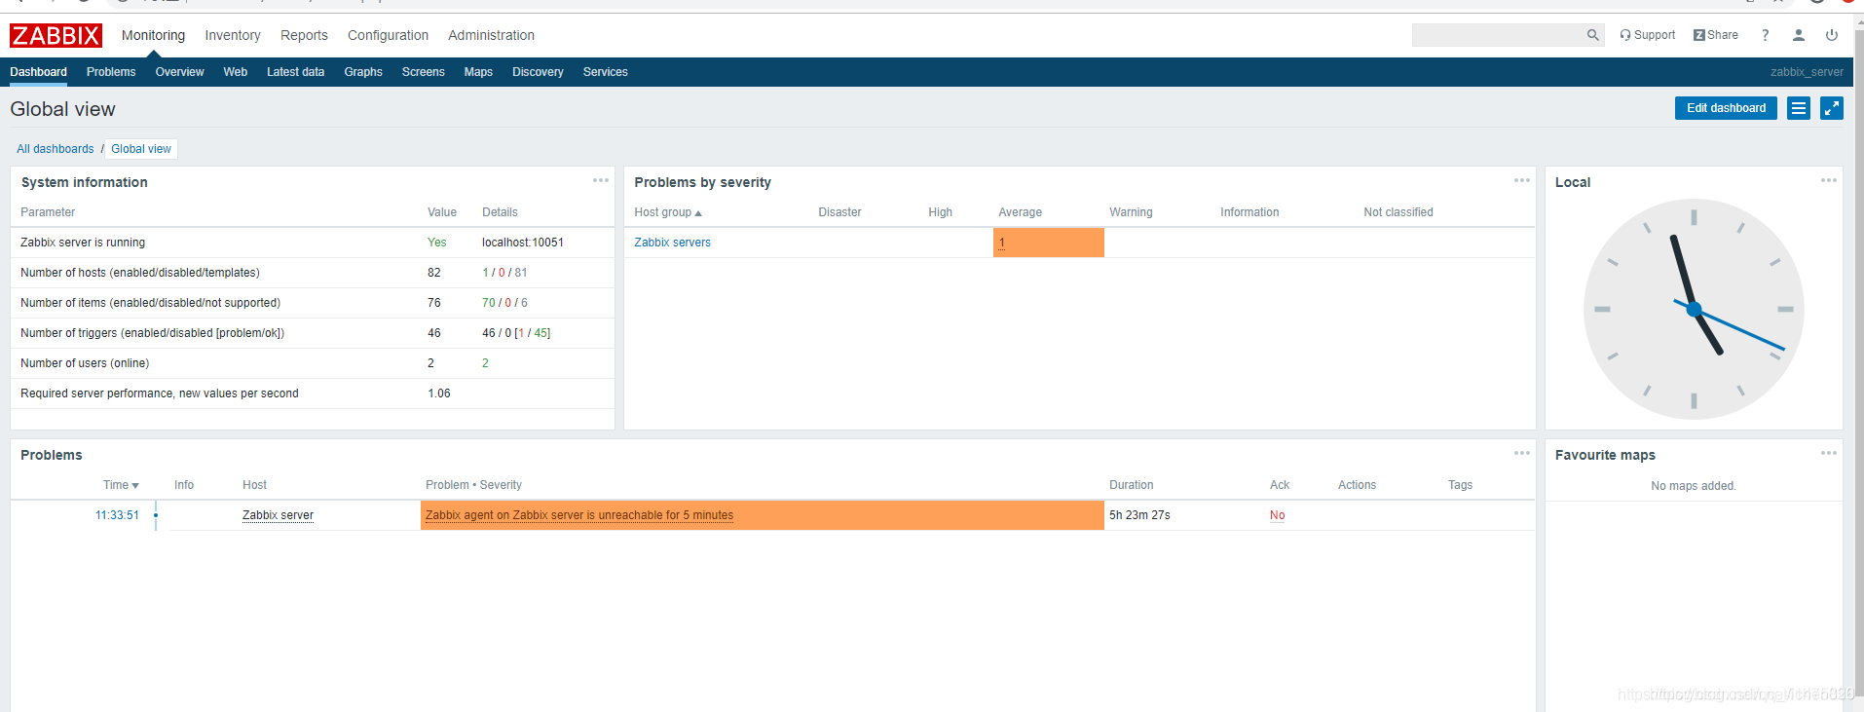Open the Configuration menu
Image resolution: width=1864 pixels, height=712 pixels.
point(388,35)
